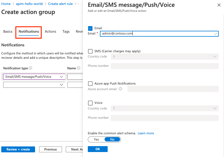Switch to the Basics tab
Viewport: 224px width, 157px height.
[x=8, y=31]
